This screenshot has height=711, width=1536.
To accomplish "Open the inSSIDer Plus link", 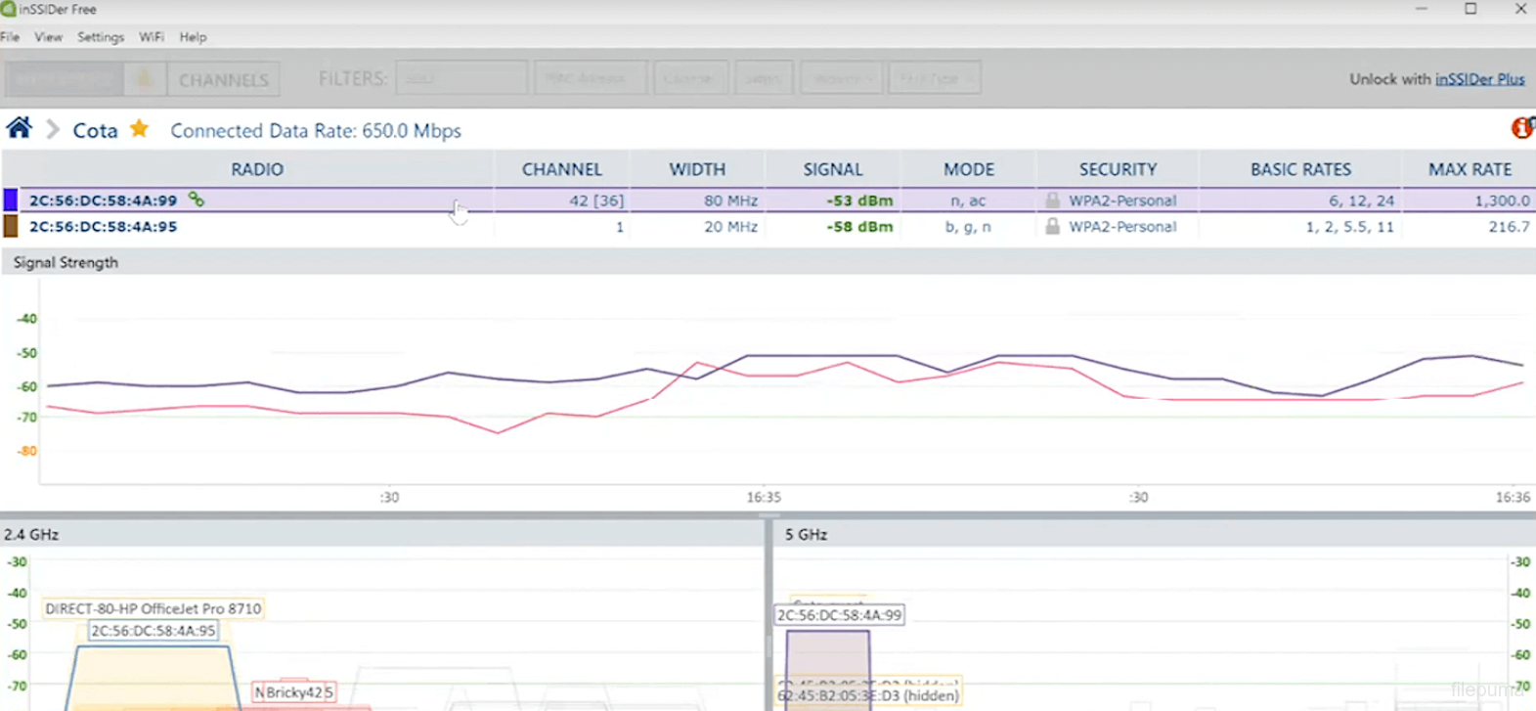I will tap(1479, 79).
